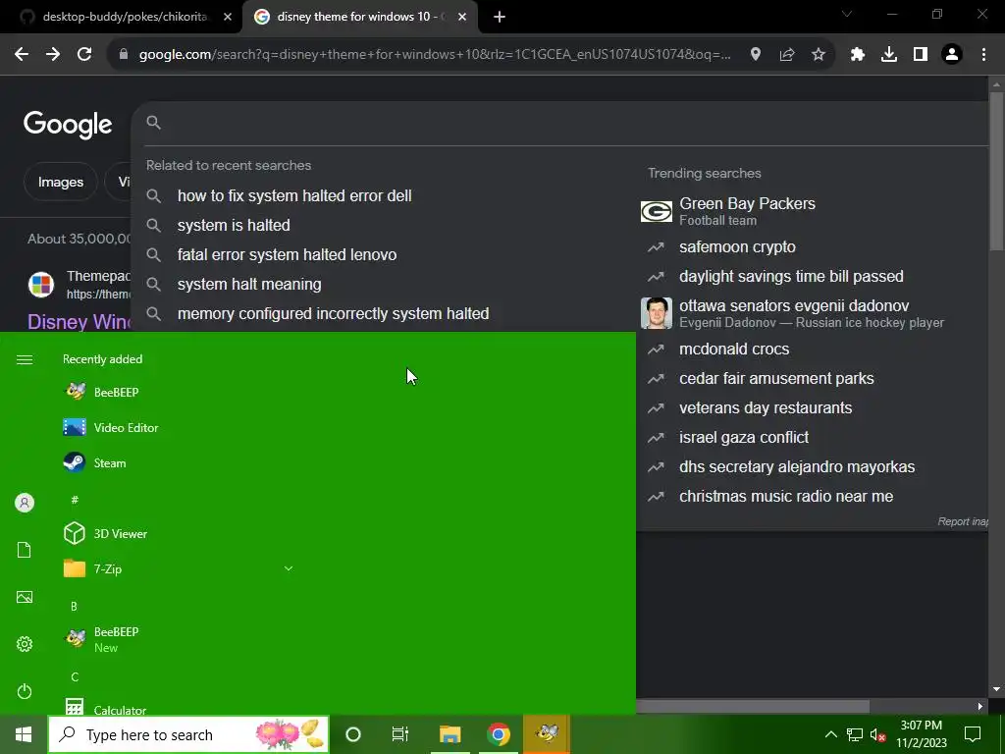Image resolution: width=1005 pixels, height=754 pixels.
Task: Open muted volume icon in system tray
Action: (877, 734)
